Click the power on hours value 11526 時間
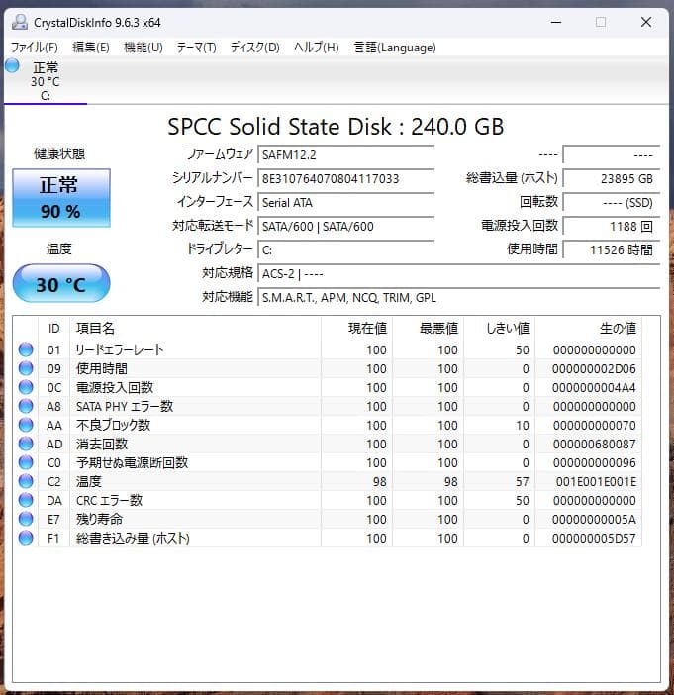Image resolution: width=674 pixels, height=695 pixels. 611,250
